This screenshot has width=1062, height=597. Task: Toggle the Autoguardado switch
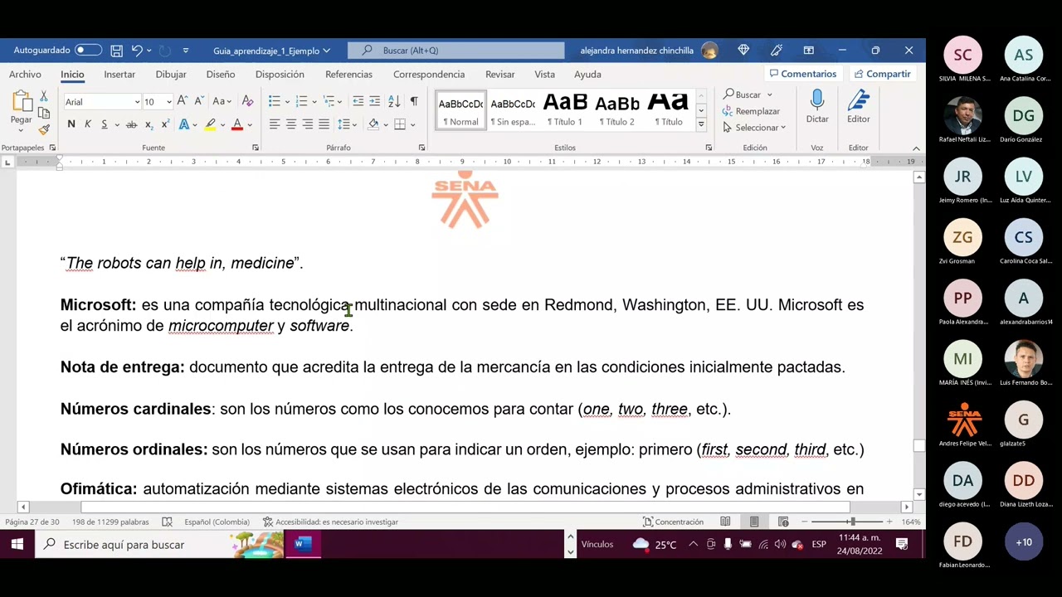tap(88, 51)
